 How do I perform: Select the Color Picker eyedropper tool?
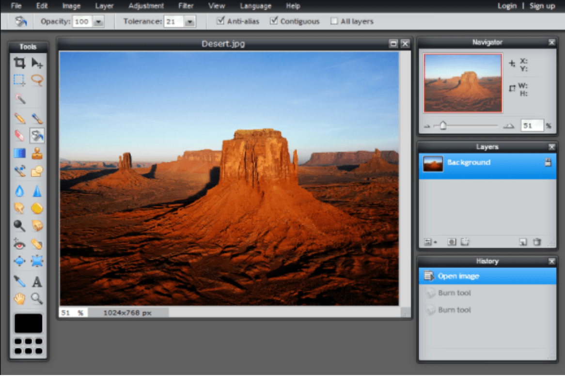[x=19, y=282]
